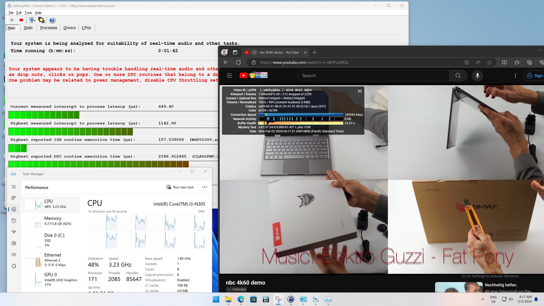The width and height of the screenshot is (544, 306).
Task: Open notifications bell in system tray
Action: tap(536, 299)
